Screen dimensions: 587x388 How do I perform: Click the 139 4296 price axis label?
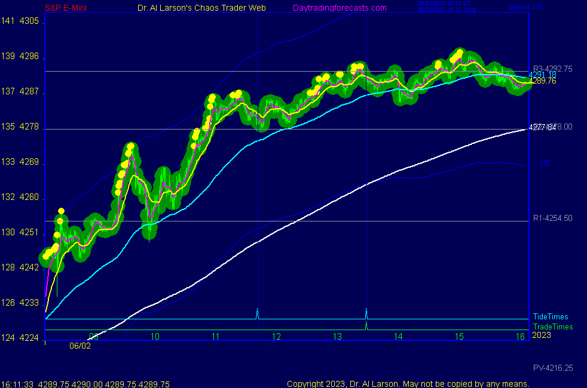(x=20, y=56)
